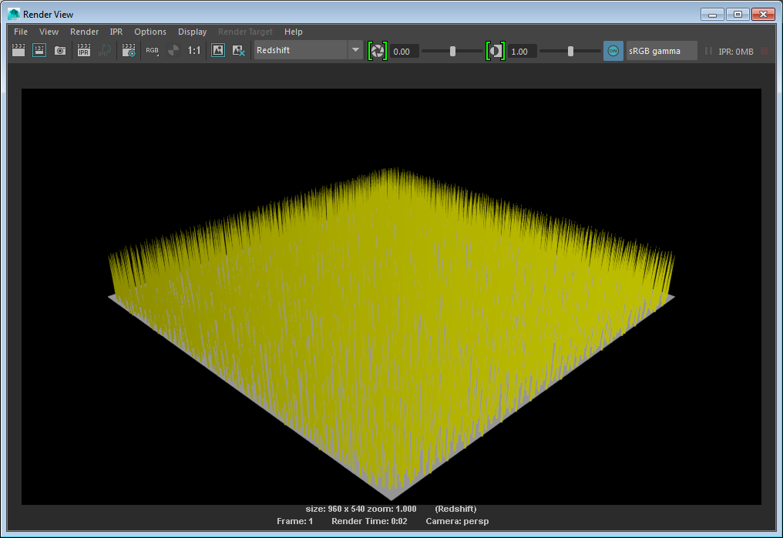Open the sRGB gamma view transform dropdown
The height and width of the screenshot is (538, 783).
tap(661, 51)
